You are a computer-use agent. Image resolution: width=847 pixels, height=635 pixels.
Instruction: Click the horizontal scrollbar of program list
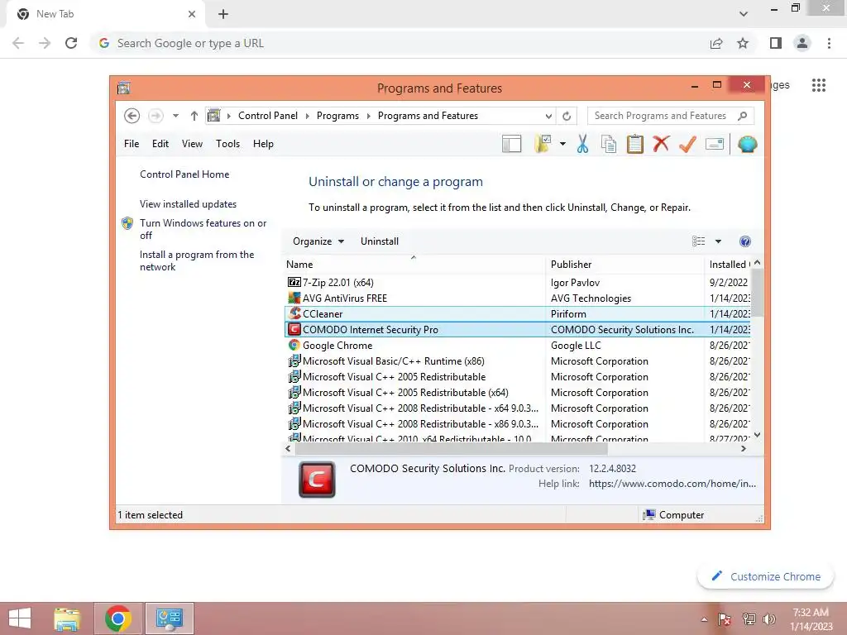[451, 448]
